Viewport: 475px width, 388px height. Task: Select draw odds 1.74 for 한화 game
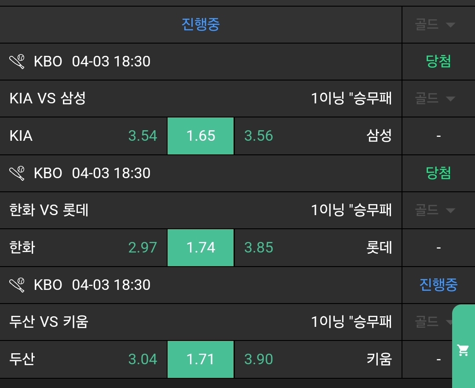pos(201,248)
